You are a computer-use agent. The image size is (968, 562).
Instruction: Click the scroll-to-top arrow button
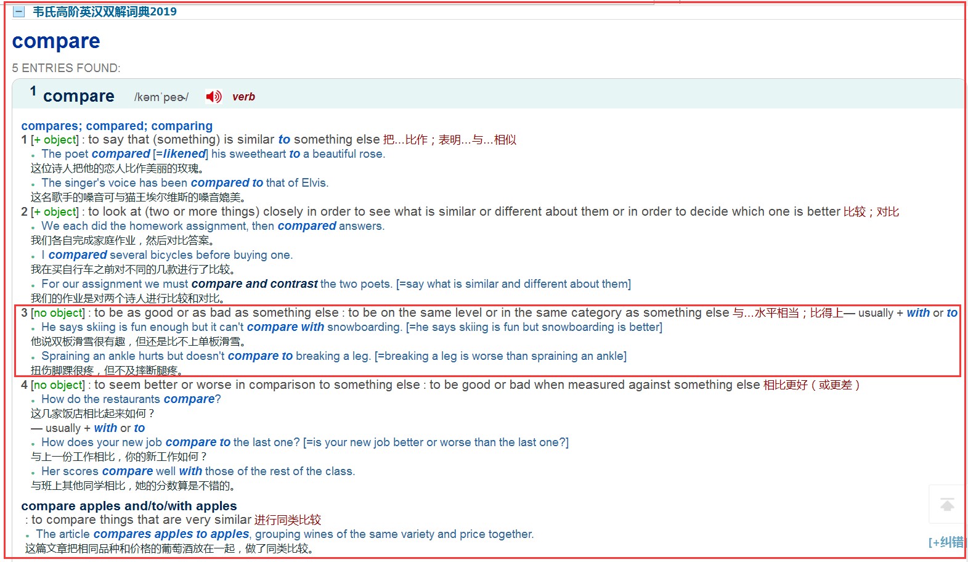coord(947,505)
